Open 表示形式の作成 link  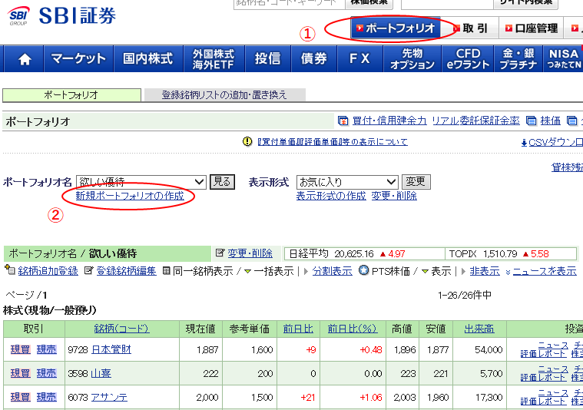331,196
